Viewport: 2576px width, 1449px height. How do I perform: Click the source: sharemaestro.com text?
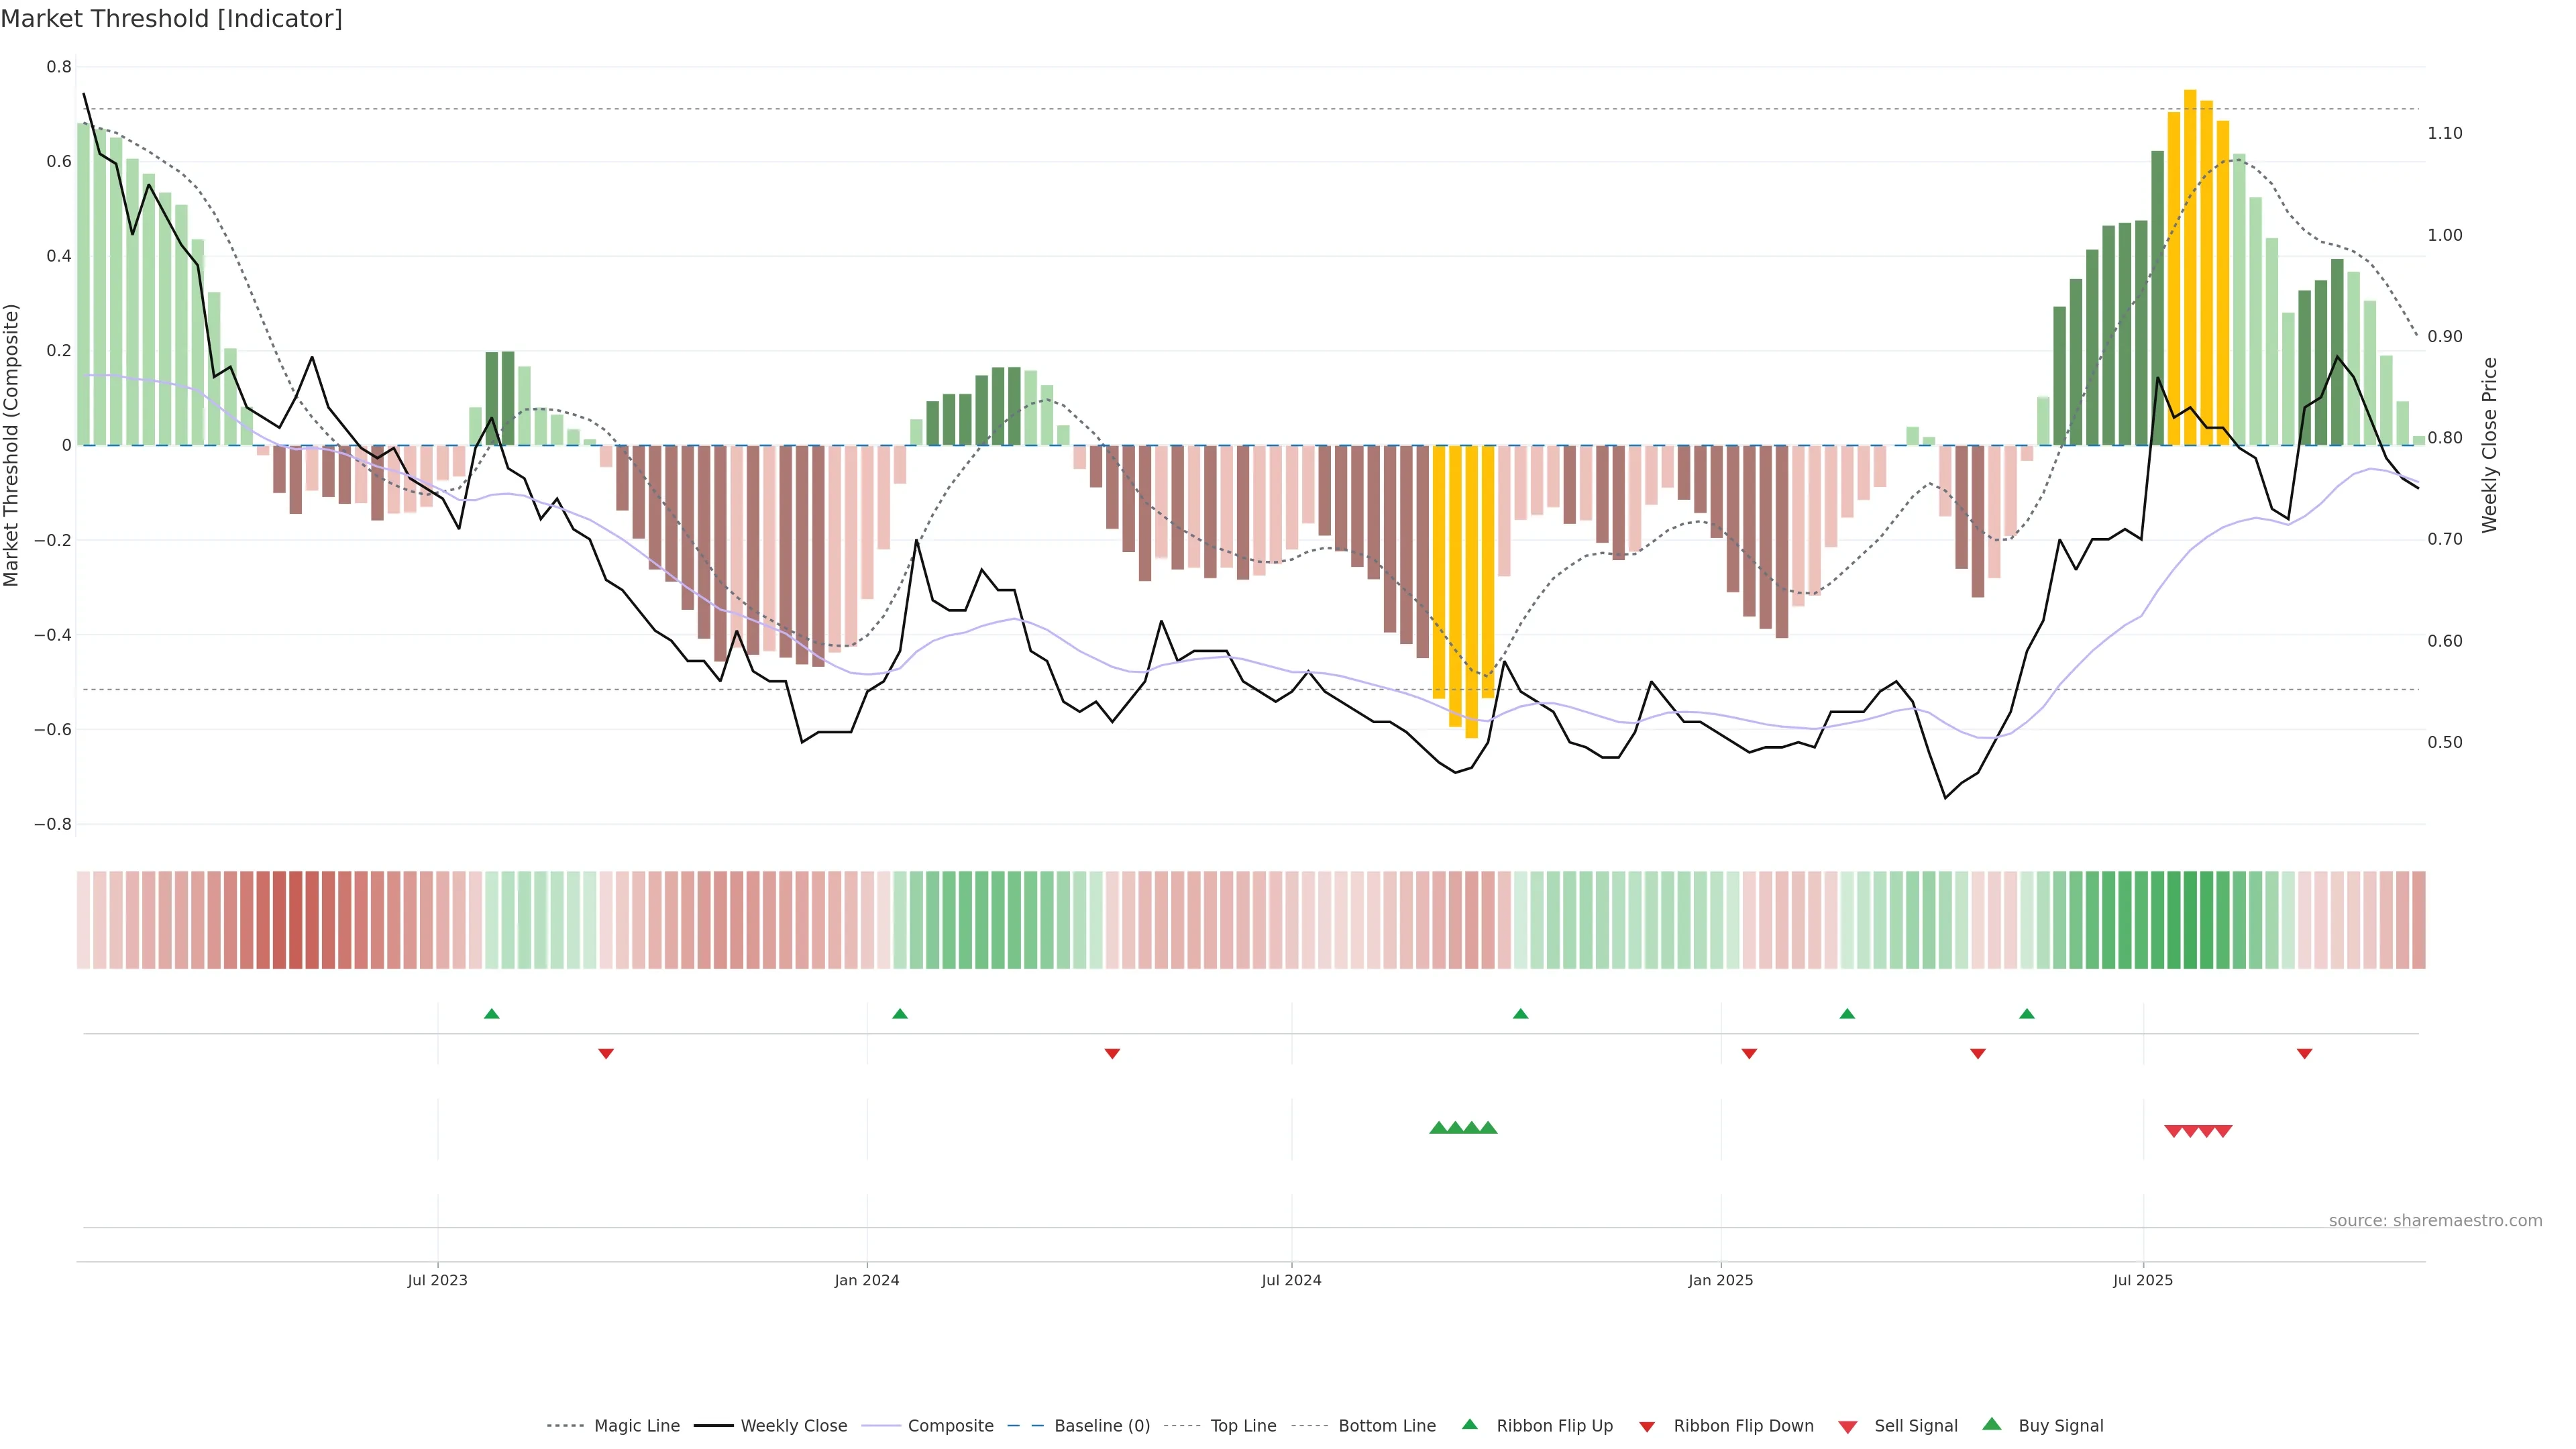(x=2435, y=1220)
